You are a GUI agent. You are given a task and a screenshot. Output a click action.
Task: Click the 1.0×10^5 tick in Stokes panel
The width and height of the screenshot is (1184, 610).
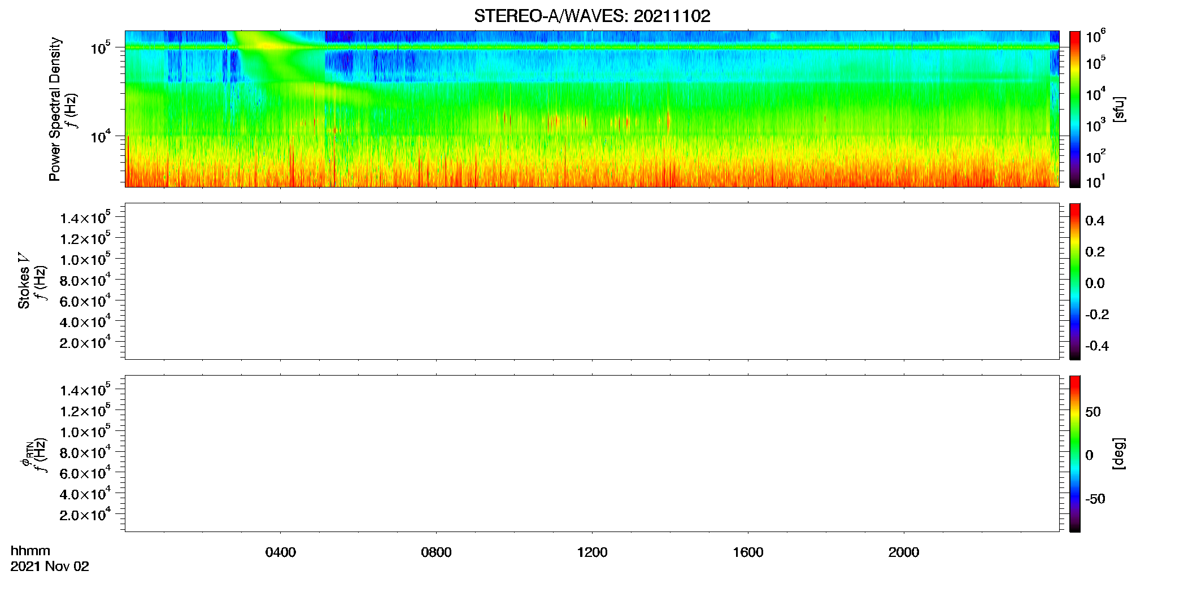85,259
